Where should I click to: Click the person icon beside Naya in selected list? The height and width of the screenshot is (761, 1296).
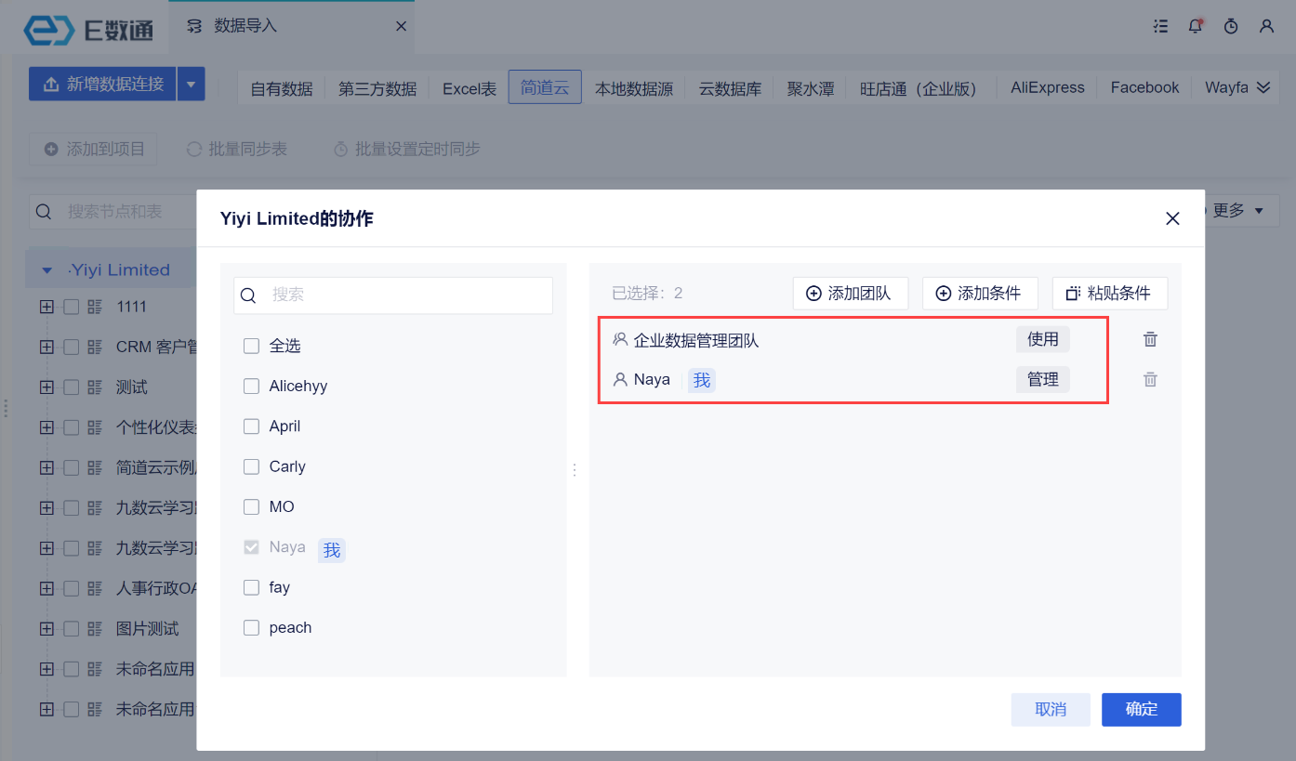(x=620, y=379)
